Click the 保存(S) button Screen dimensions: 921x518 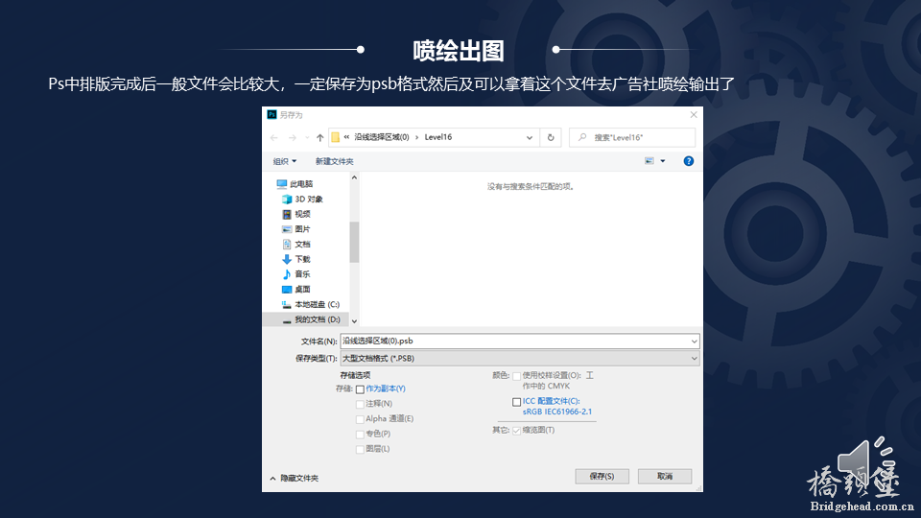point(602,477)
